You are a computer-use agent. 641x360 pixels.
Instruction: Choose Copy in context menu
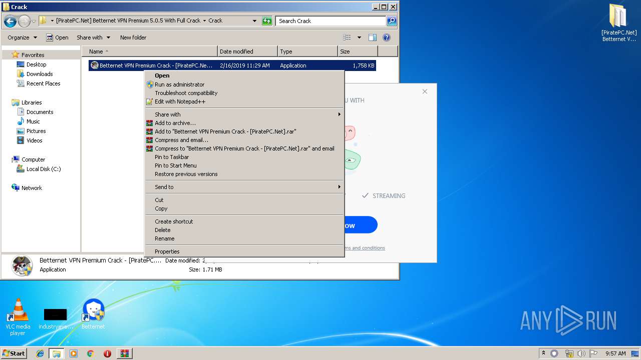(x=244, y=208)
